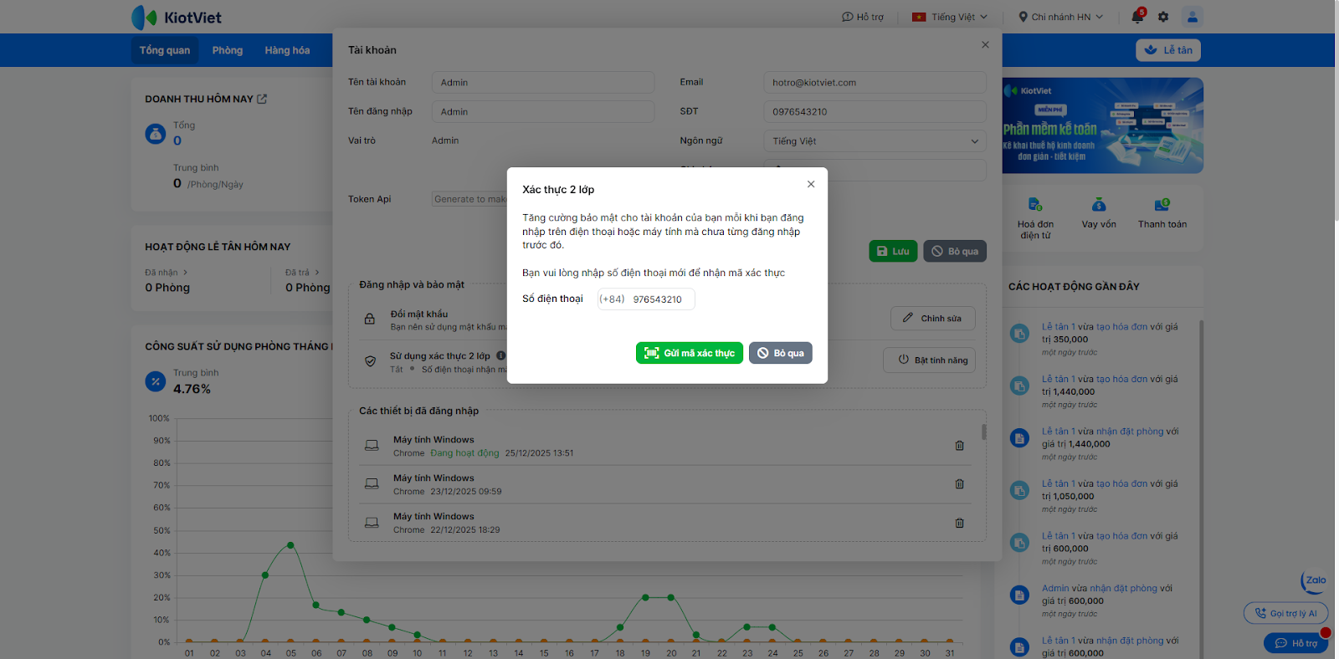Click the Tên tài khoản input field
Image resolution: width=1339 pixels, height=659 pixels.
[543, 83]
